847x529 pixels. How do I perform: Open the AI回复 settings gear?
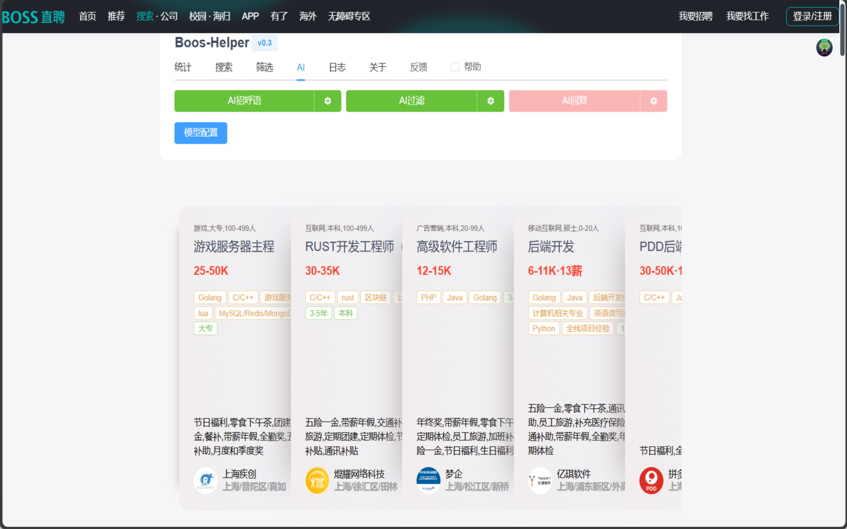(x=653, y=101)
